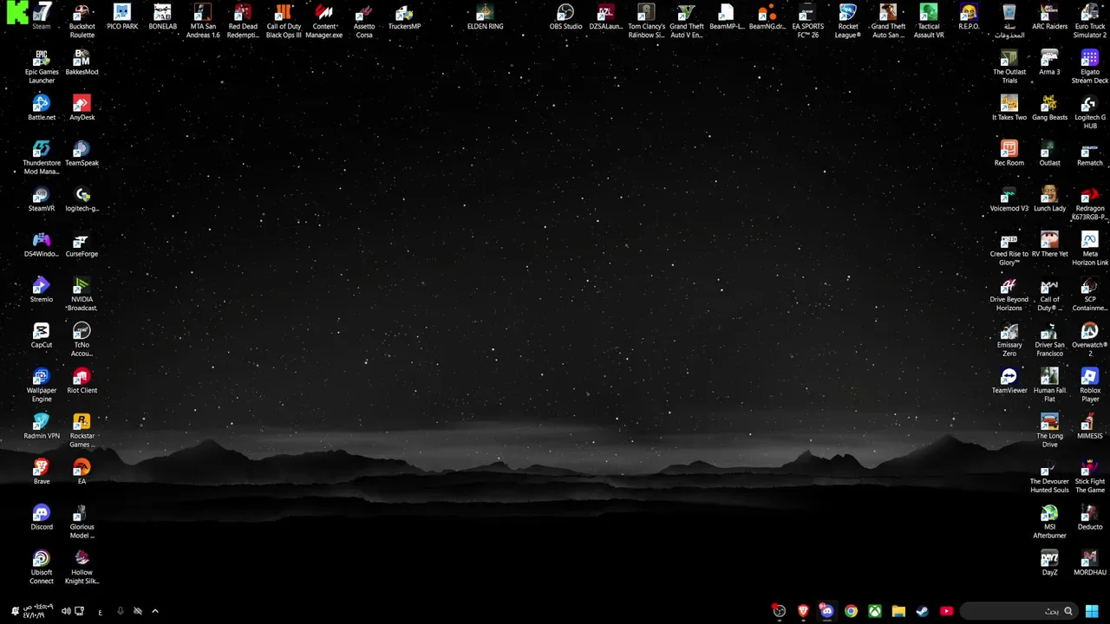
Task: Open Voicemod V3 desktop shortcut
Action: (1009, 198)
